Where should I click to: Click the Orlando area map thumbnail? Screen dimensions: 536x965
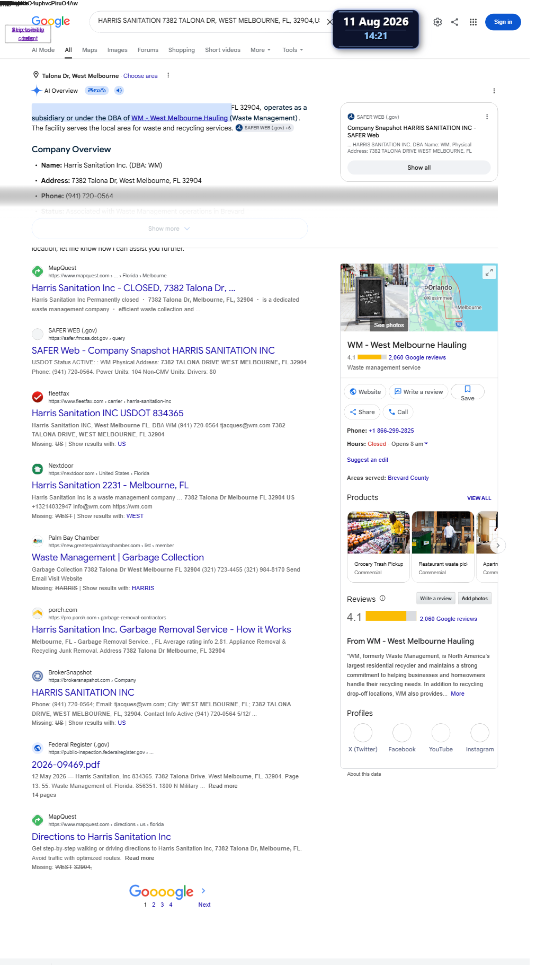pyautogui.click(x=453, y=297)
